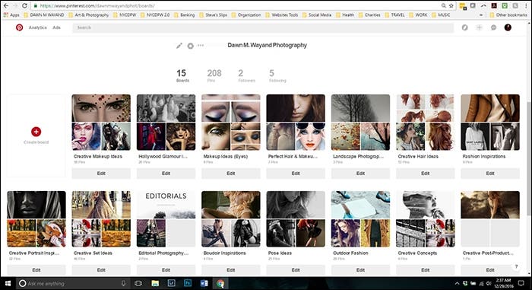Open File Explorer from the taskbar
Viewport: 532px width, 290px height.
coord(155,283)
